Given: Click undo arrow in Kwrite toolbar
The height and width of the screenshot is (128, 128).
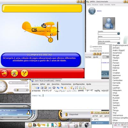Looking at the screenshot, I should [58, 88].
